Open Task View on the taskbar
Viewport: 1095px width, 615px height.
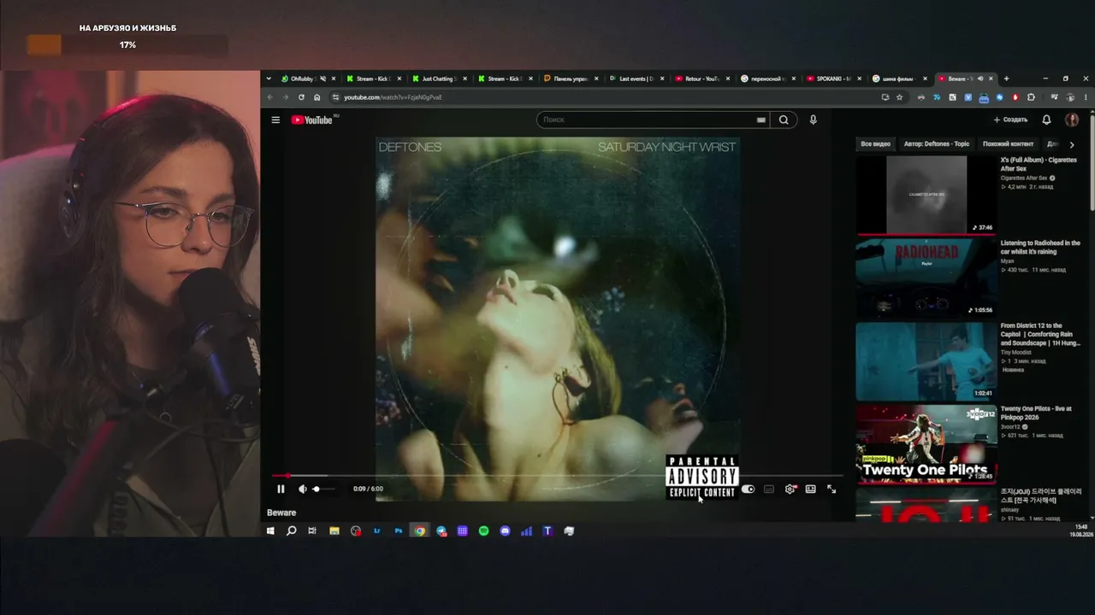click(312, 531)
